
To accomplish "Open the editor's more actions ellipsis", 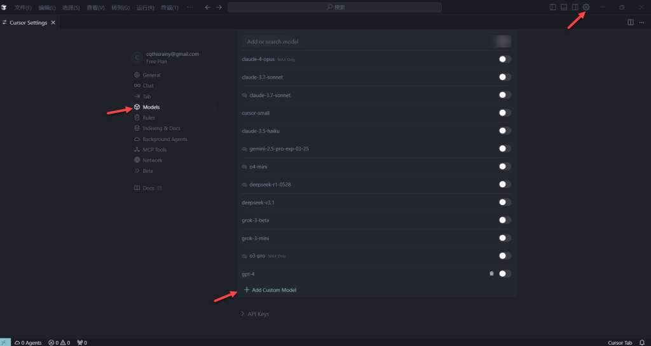I will tap(641, 22).
